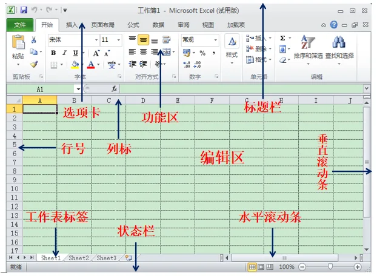Viewport: 377px width, 276px height.
Task: Open the font name dropdown 宋体
Action: point(96,40)
